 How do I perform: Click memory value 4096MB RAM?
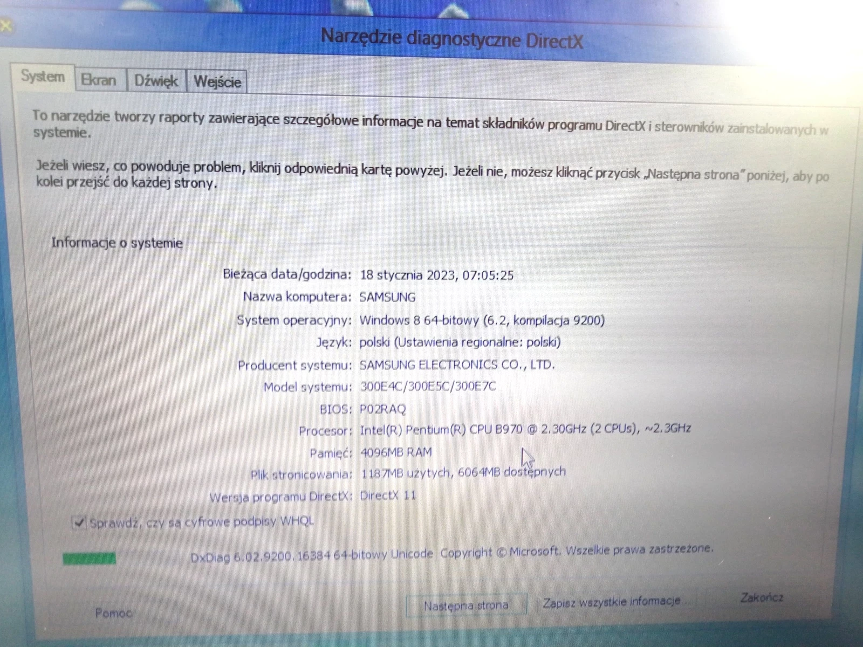(x=396, y=452)
